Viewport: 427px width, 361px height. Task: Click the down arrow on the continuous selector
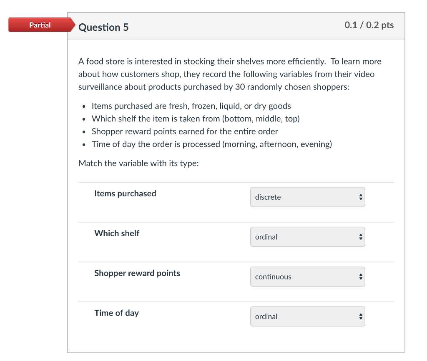[x=360, y=279]
